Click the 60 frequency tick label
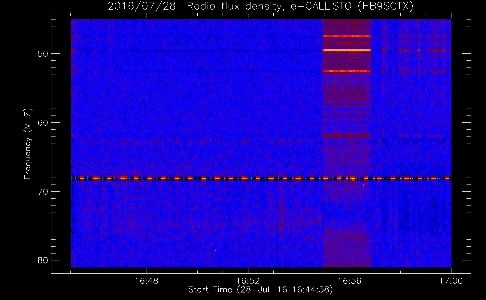 [x=43, y=123]
